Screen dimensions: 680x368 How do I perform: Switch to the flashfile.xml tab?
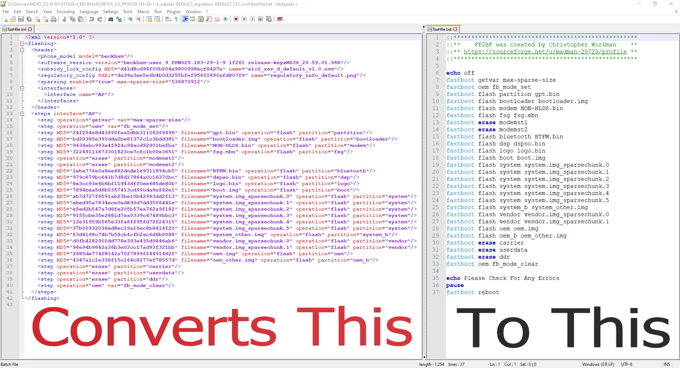[x=17, y=29]
